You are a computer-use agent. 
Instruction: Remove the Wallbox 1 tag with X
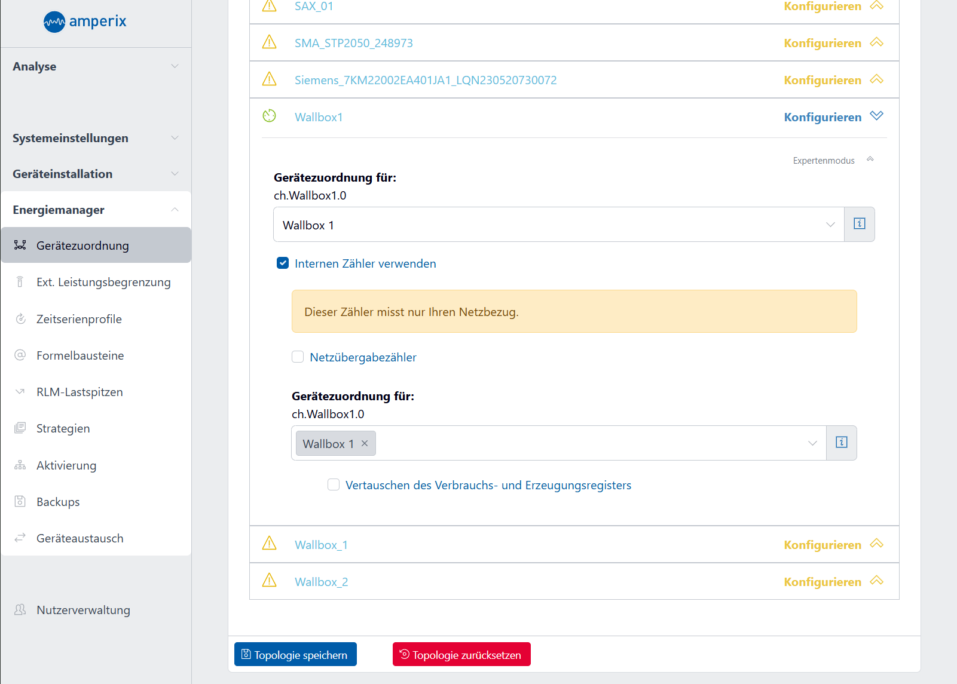pos(365,443)
